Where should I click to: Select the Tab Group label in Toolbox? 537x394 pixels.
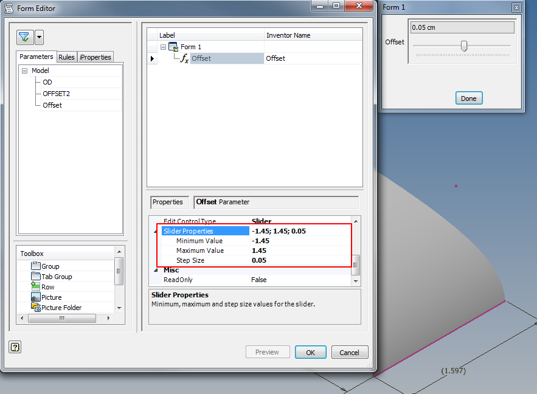(x=57, y=277)
